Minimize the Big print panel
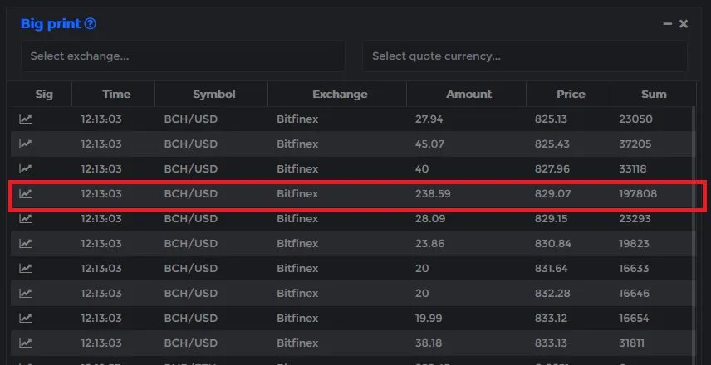 [x=667, y=23]
